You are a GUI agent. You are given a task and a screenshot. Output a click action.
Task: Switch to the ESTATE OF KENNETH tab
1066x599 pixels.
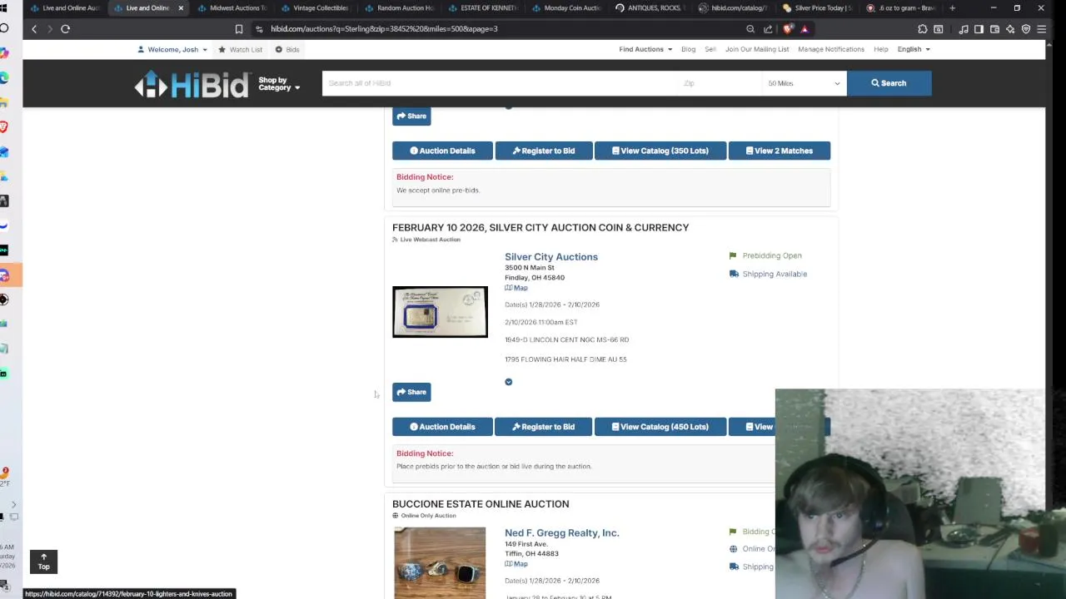pos(482,8)
